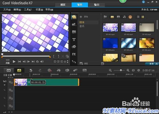Click the orange round icon in library toolbar

[x=130, y=17]
